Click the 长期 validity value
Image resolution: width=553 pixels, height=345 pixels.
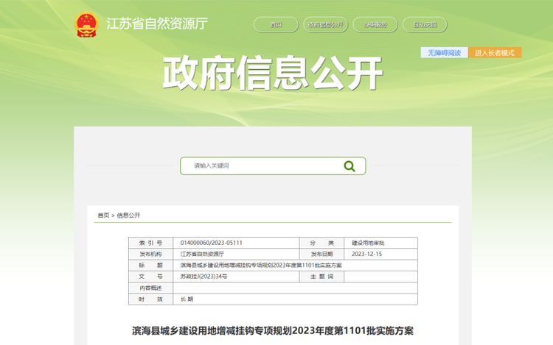coord(187,299)
